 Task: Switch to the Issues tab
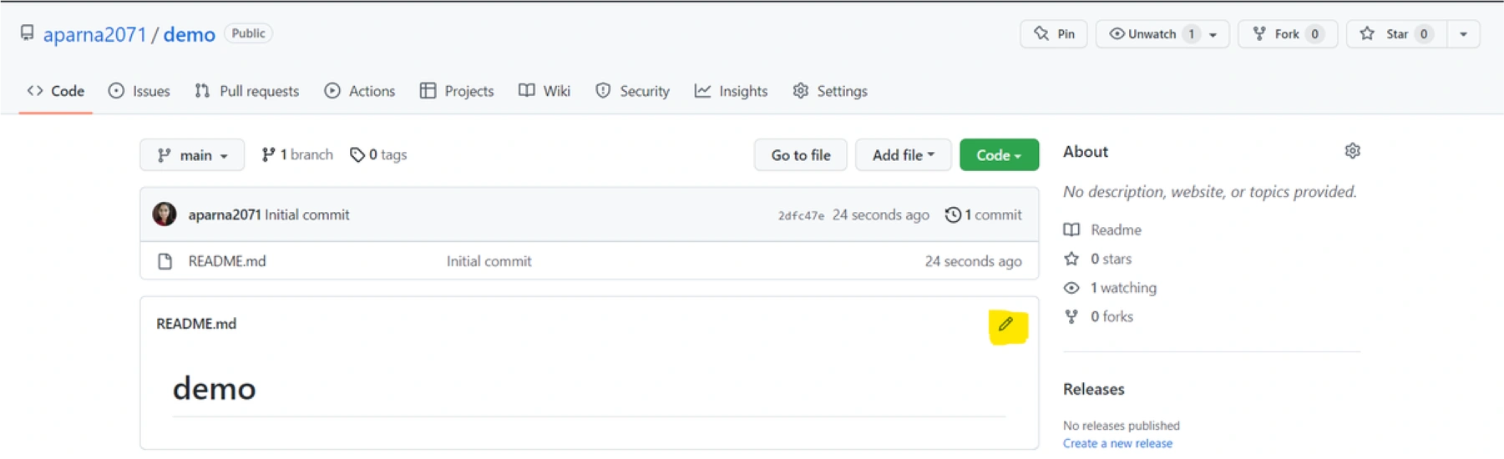click(x=139, y=91)
